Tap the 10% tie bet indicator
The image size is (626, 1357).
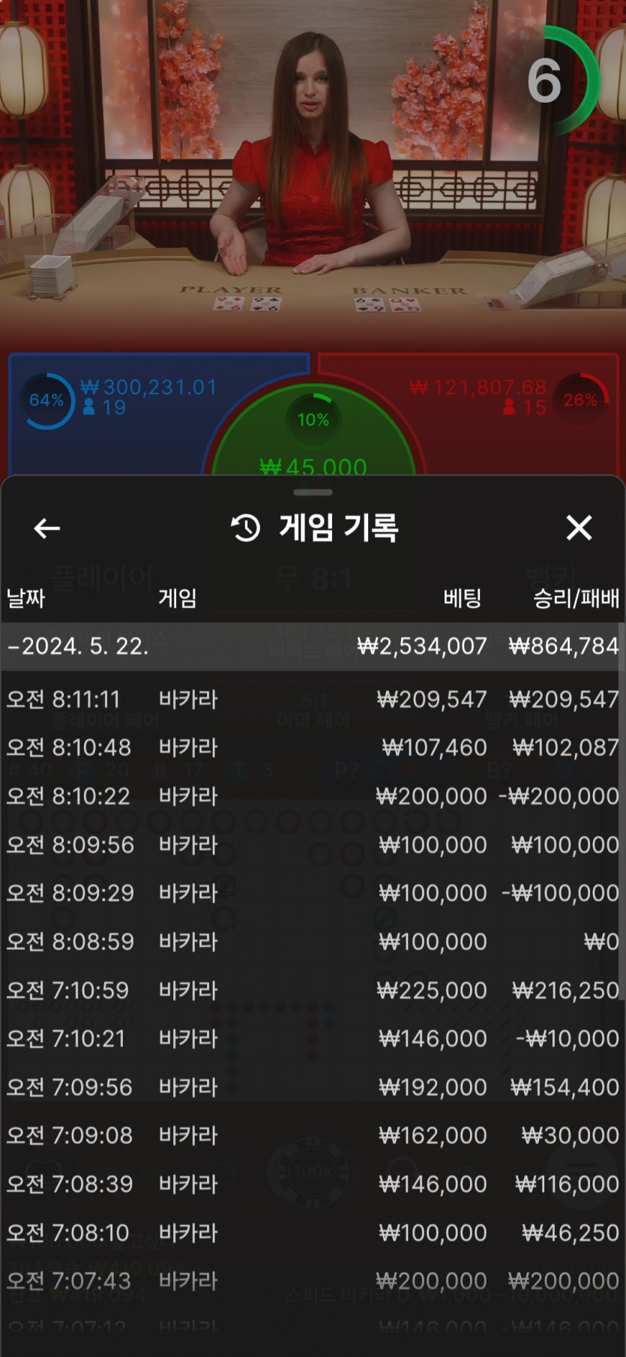coord(313,420)
